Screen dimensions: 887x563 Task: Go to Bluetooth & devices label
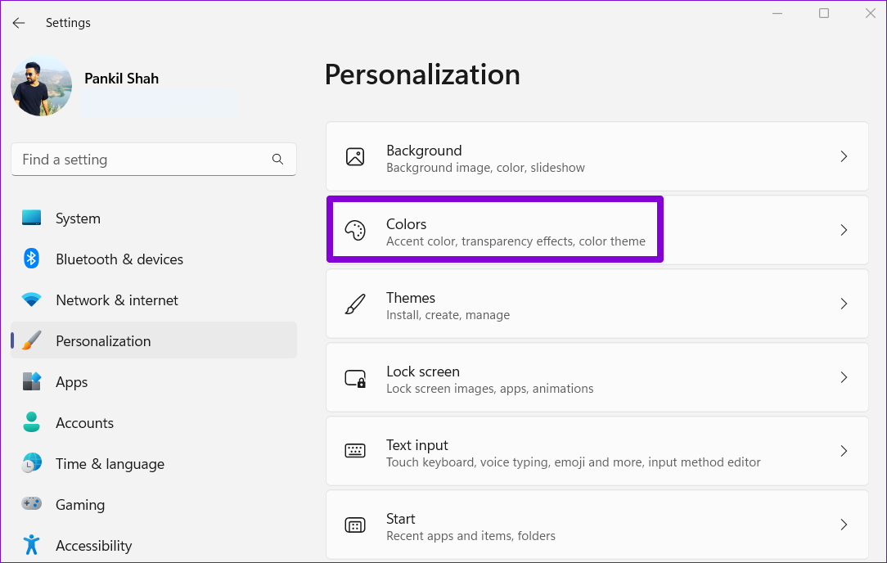pyautogui.click(x=119, y=259)
